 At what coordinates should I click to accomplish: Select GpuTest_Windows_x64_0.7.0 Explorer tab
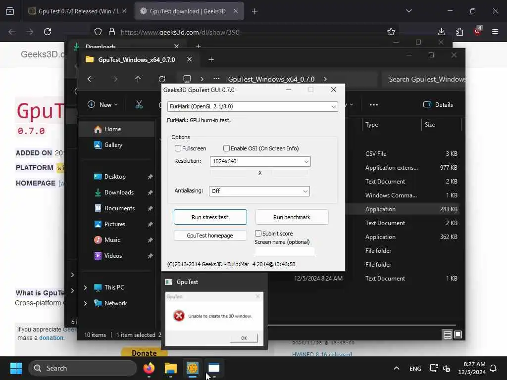point(136,60)
